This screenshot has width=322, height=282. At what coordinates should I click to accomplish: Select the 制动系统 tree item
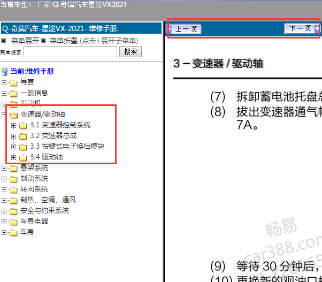pos(34,179)
